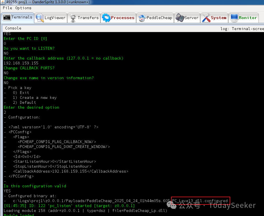Viewport: 264px width, 216px height.
Task: Click 'Is this configuration valid' prompt
Action: tap(35, 186)
